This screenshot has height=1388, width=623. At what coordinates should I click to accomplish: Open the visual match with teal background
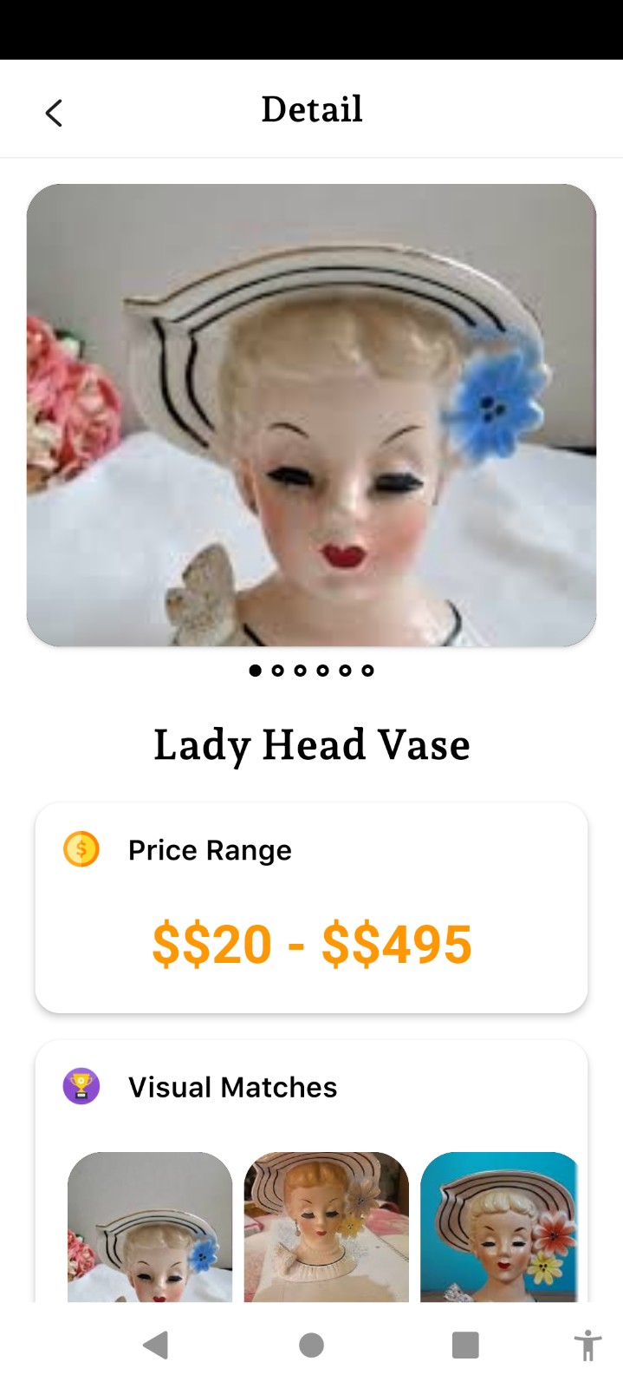pyautogui.click(x=499, y=1227)
